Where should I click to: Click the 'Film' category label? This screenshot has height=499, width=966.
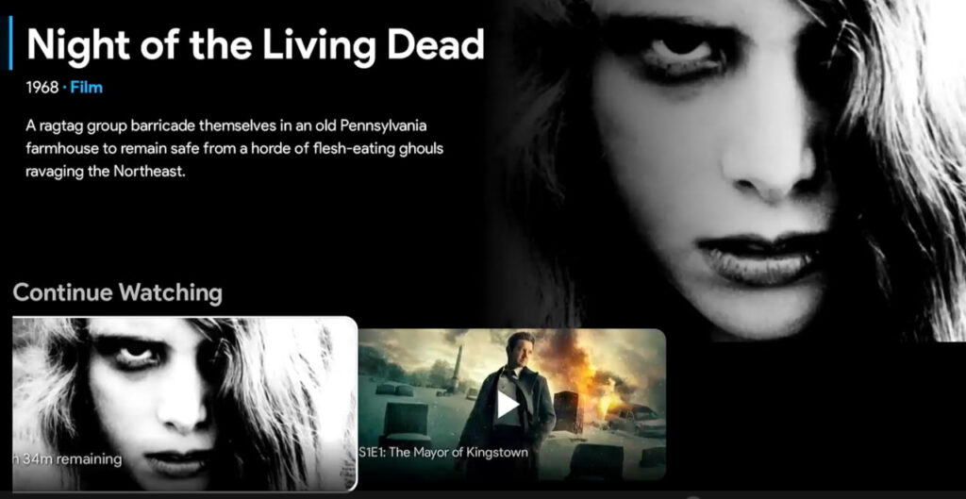[87, 88]
